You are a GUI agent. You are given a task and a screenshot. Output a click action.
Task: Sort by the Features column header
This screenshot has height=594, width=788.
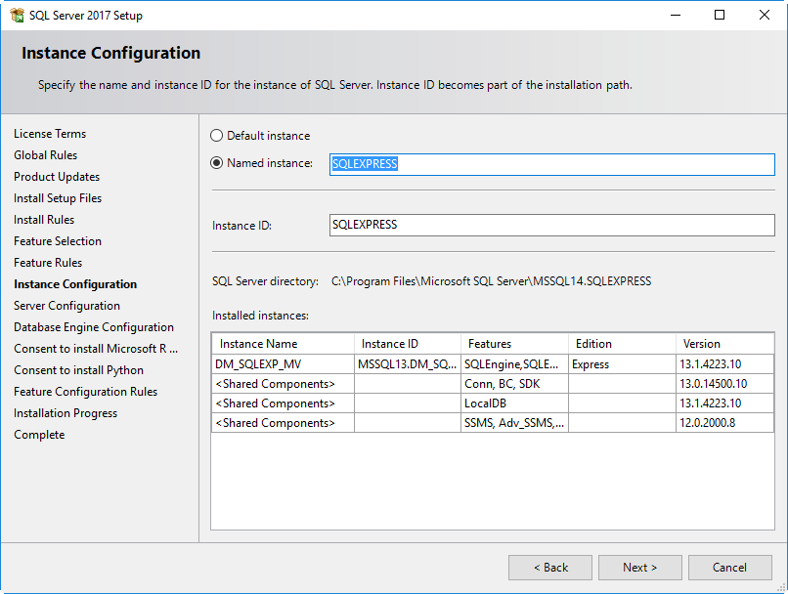514,344
